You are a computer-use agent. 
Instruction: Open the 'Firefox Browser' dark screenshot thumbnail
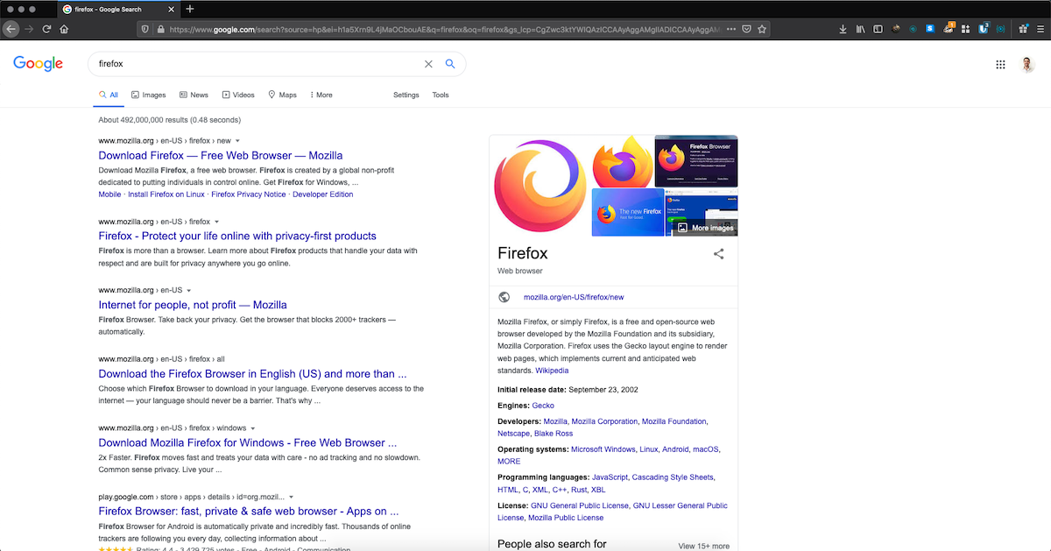[x=696, y=161]
